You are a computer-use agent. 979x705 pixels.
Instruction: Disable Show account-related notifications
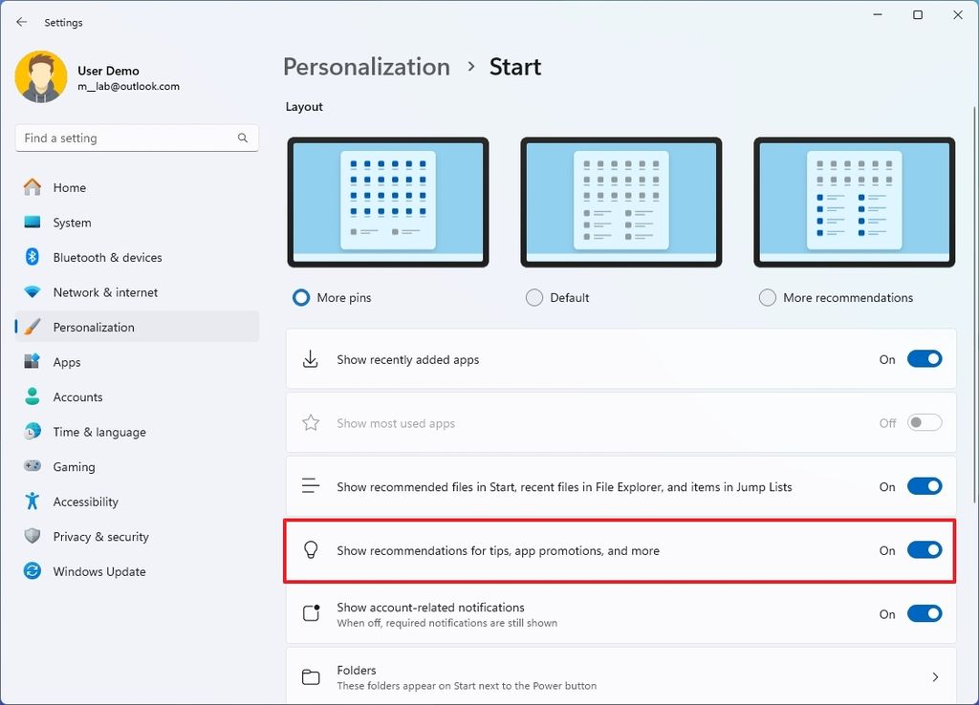(x=924, y=613)
